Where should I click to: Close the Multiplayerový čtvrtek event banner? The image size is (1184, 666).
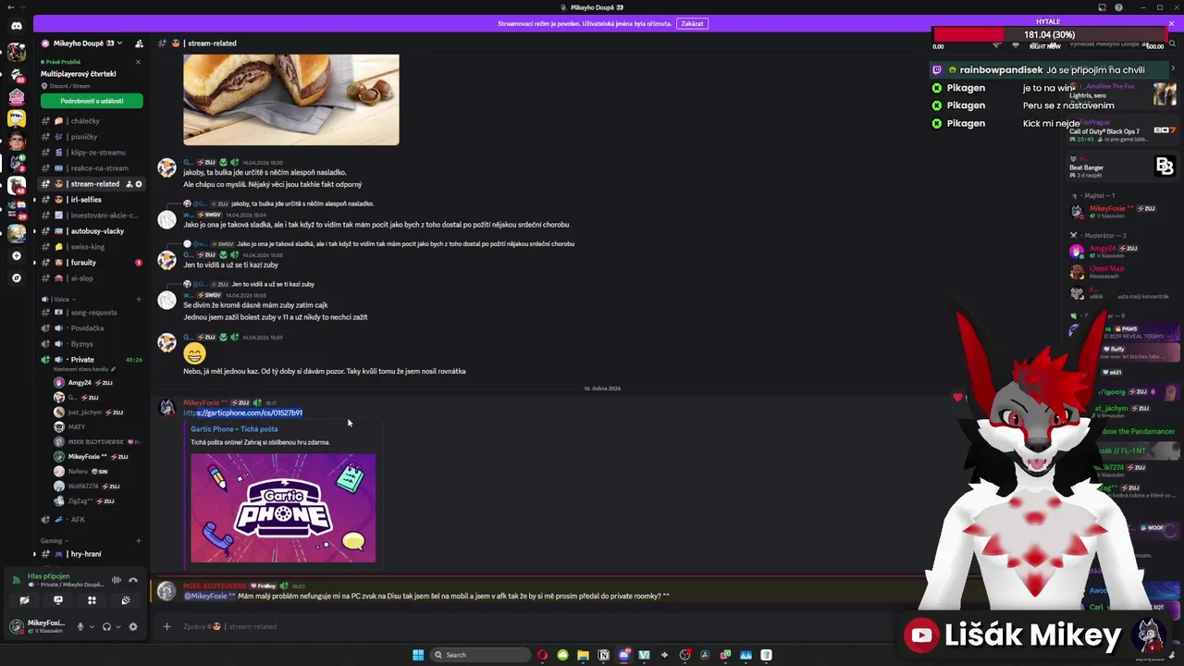139,62
